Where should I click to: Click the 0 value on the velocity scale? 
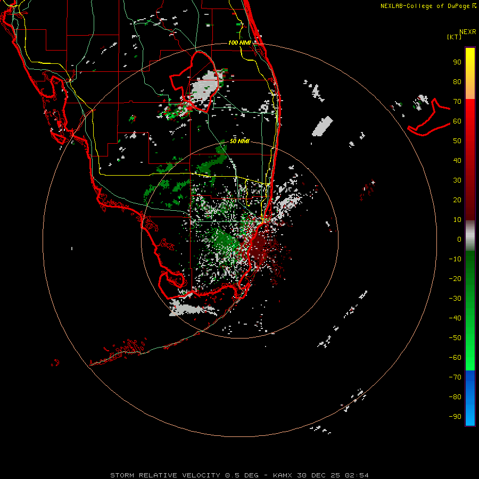tap(459, 240)
